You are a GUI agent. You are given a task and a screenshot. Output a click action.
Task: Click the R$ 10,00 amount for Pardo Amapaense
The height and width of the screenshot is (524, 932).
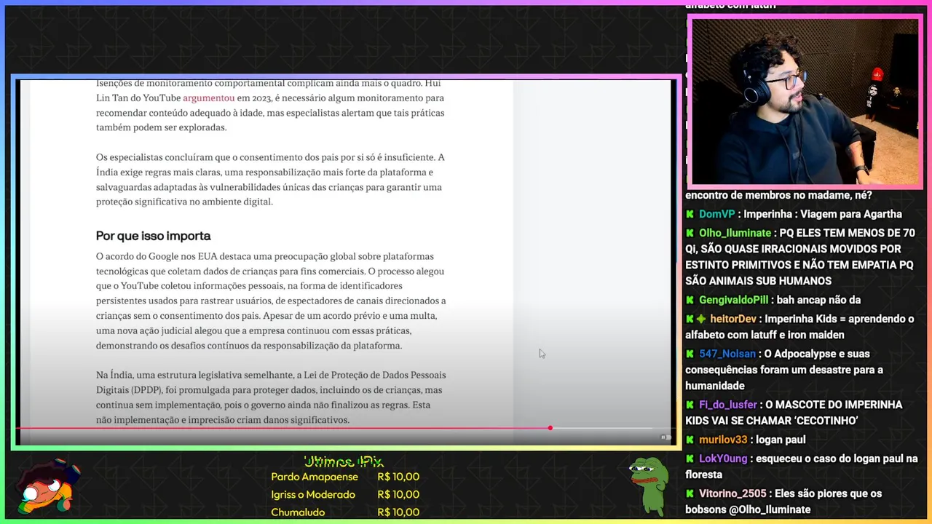(x=398, y=477)
